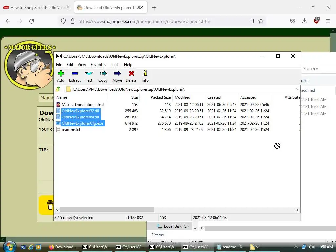The width and height of the screenshot is (336, 252).
Task: Open the Edit menu in 7-Zip
Action: coord(70,65)
